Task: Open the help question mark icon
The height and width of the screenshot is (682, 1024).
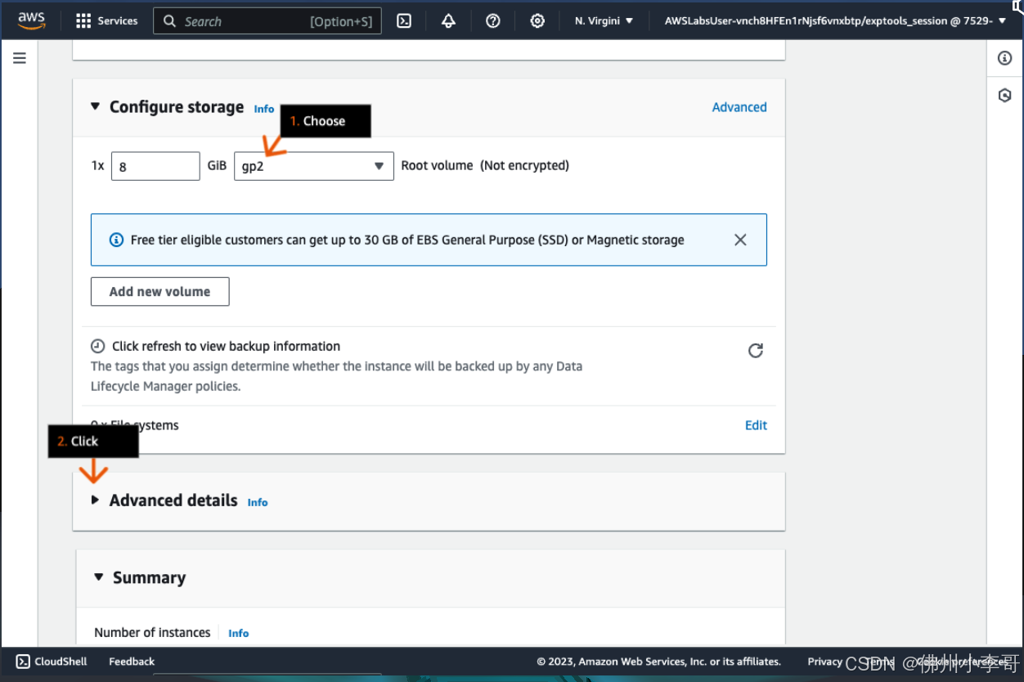Action: [x=492, y=21]
